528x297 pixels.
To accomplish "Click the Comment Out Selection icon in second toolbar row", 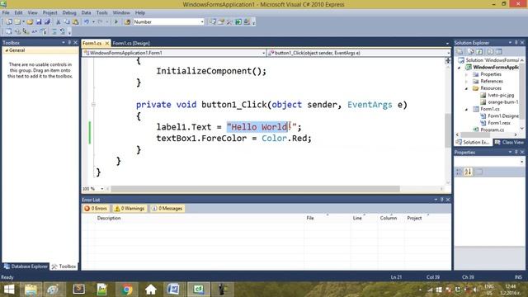I will point(54,31).
